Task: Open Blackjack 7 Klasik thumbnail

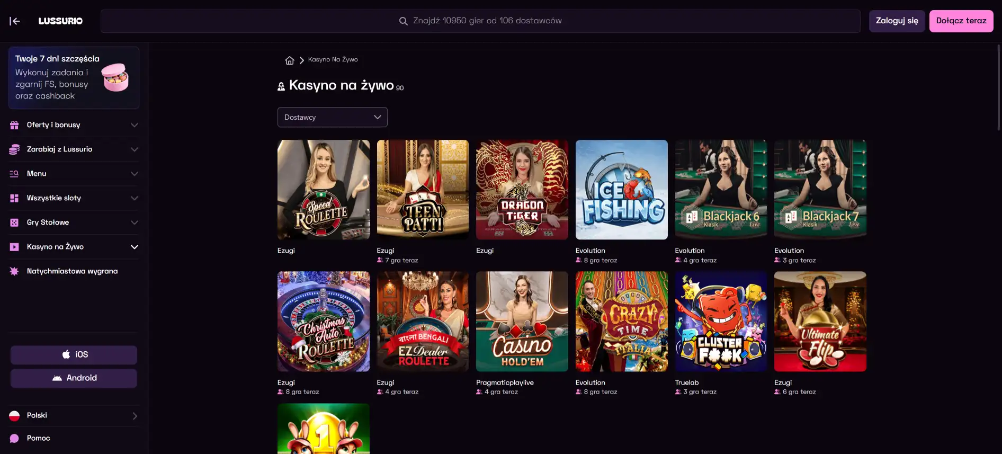Action: click(820, 190)
